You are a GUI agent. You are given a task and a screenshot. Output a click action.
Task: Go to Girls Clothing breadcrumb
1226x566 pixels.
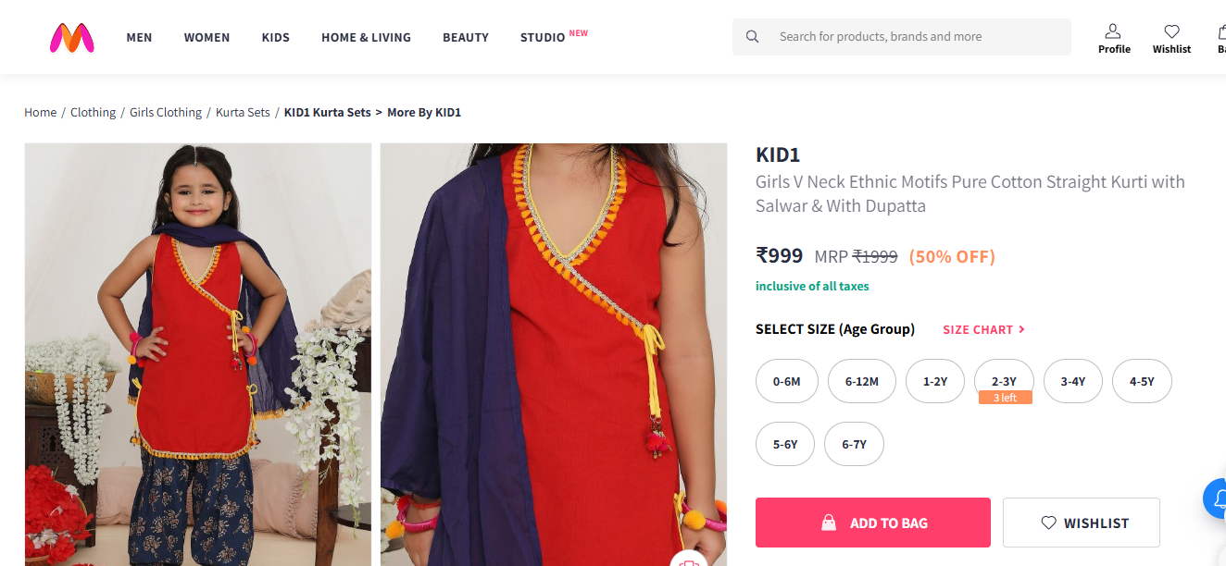point(166,113)
